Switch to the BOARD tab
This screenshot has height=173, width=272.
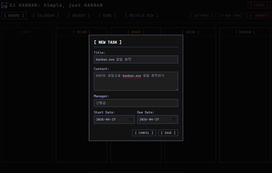tap(14, 16)
